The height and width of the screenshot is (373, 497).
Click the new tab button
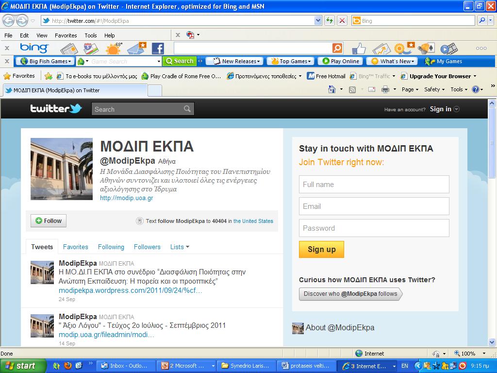(x=155, y=90)
